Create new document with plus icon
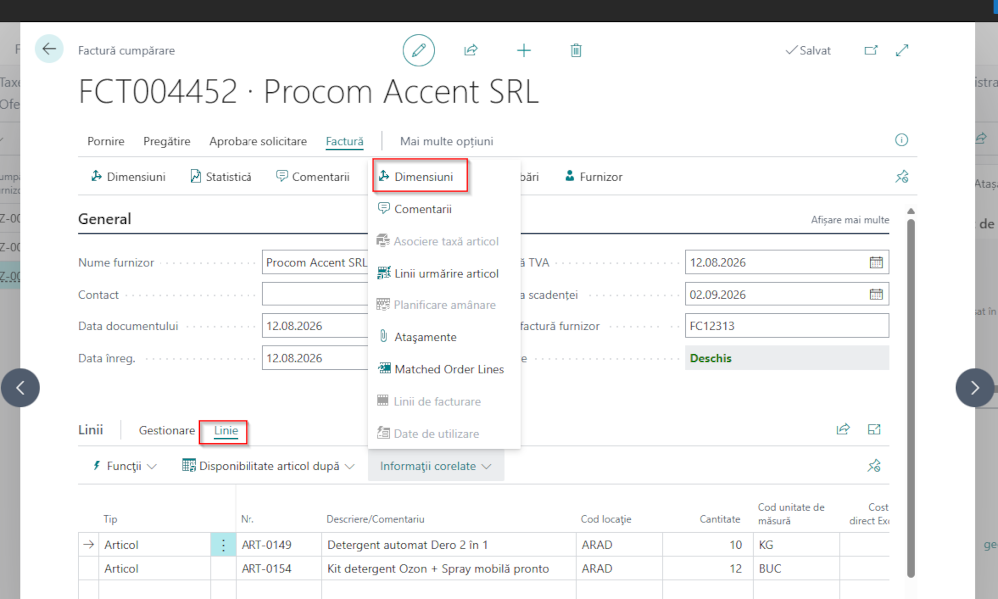 tap(523, 50)
